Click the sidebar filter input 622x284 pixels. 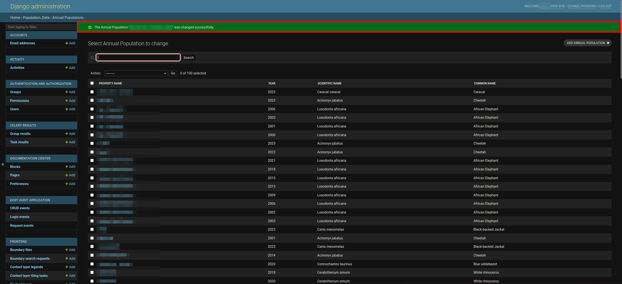[41, 27]
